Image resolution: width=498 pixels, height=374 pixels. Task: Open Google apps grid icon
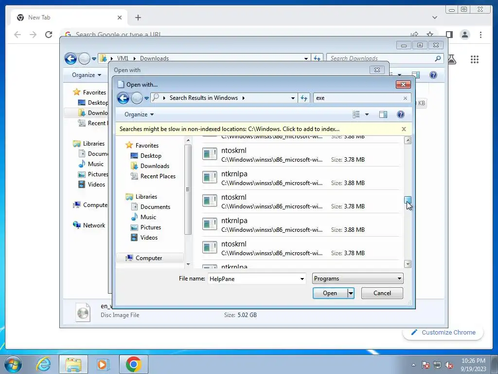coord(475,59)
